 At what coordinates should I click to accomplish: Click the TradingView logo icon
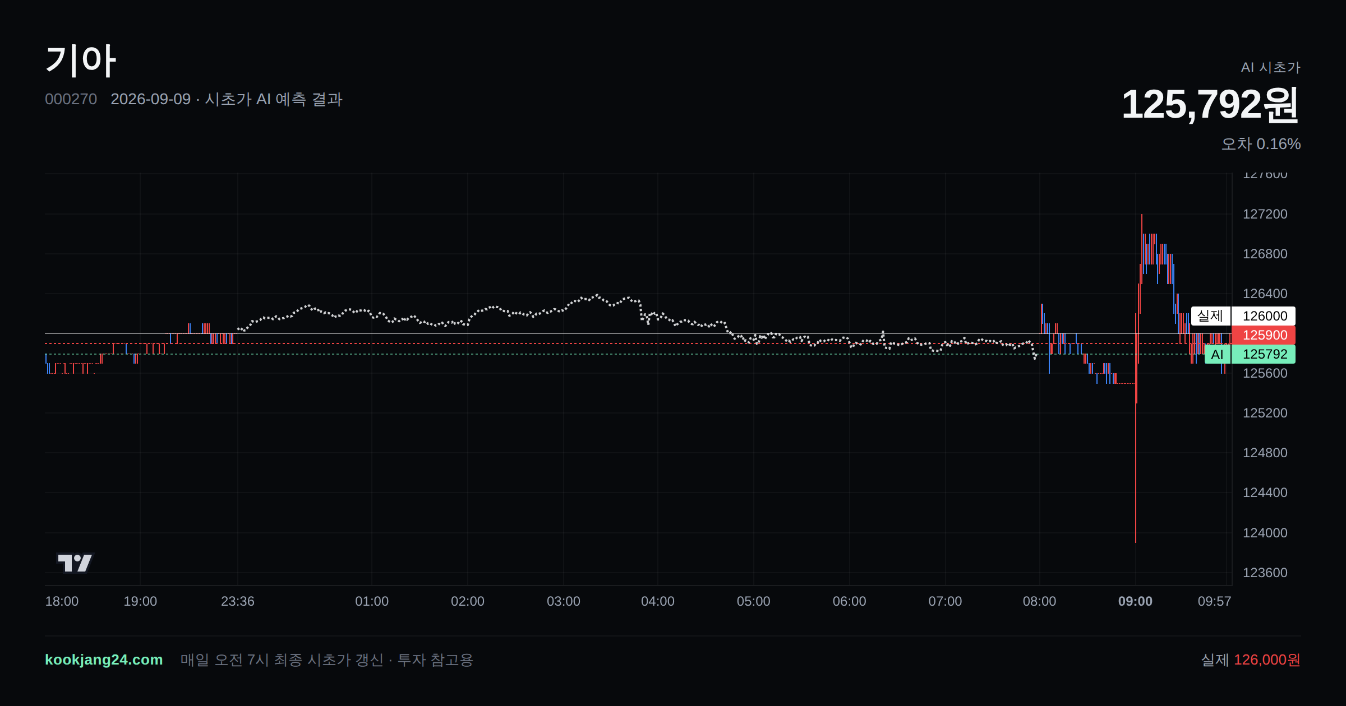75,563
